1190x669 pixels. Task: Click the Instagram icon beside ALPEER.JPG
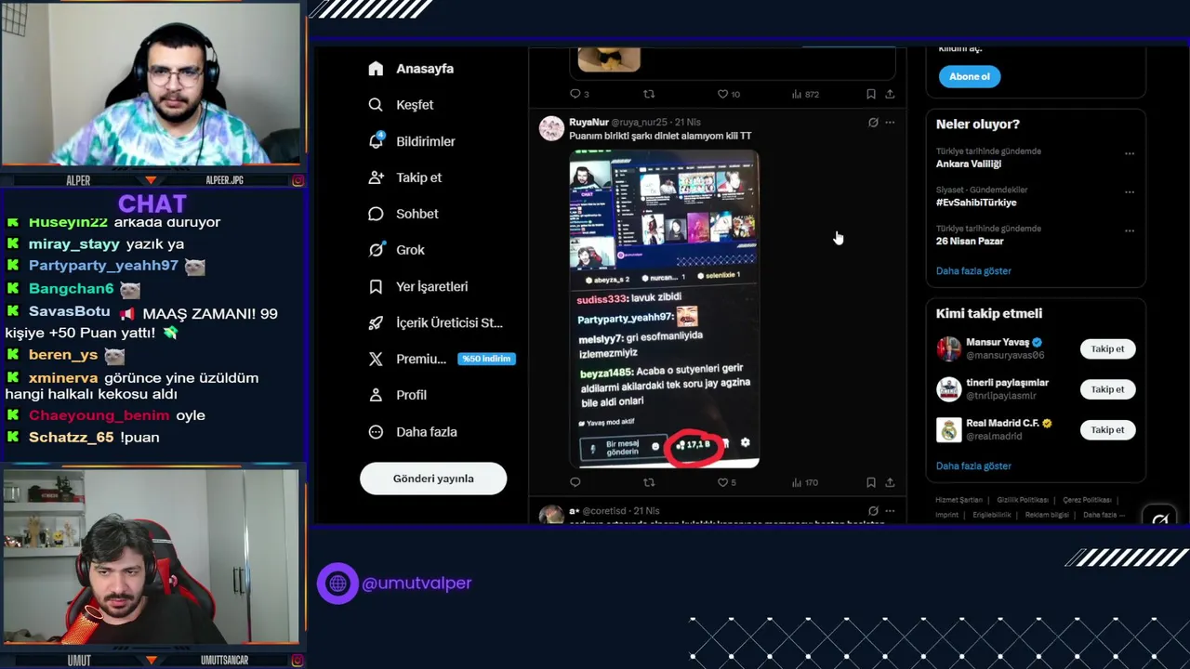(x=297, y=180)
